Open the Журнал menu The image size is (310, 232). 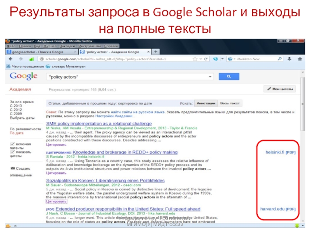click(x=50, y=46)
